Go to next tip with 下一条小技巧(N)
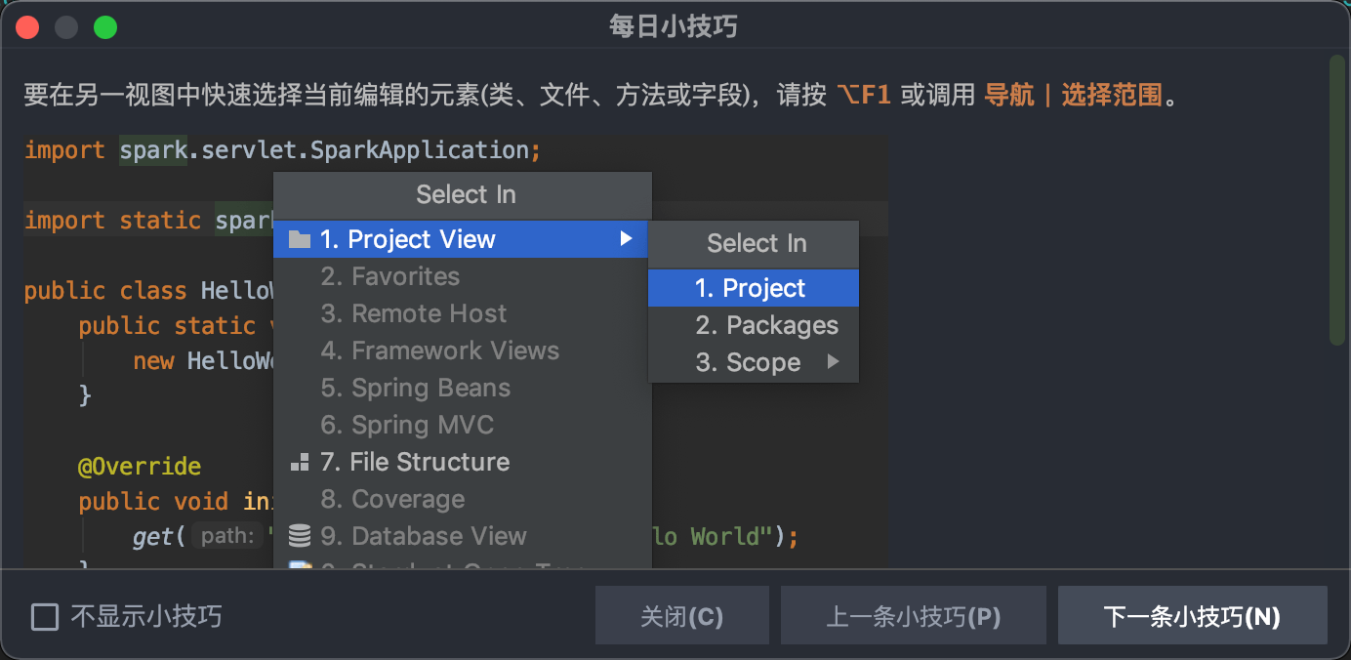The height and width of the screenshot is (660, 1351). click(1192, 616)
